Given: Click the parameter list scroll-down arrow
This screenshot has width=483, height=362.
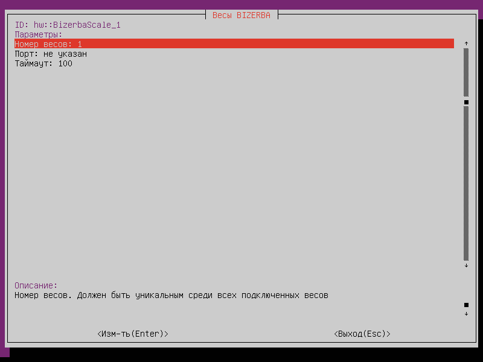Looking at the screenshot, I should (466, 265).
